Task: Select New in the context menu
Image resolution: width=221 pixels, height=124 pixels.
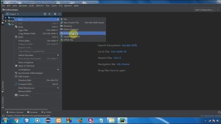Action: [x=37, y=20]
